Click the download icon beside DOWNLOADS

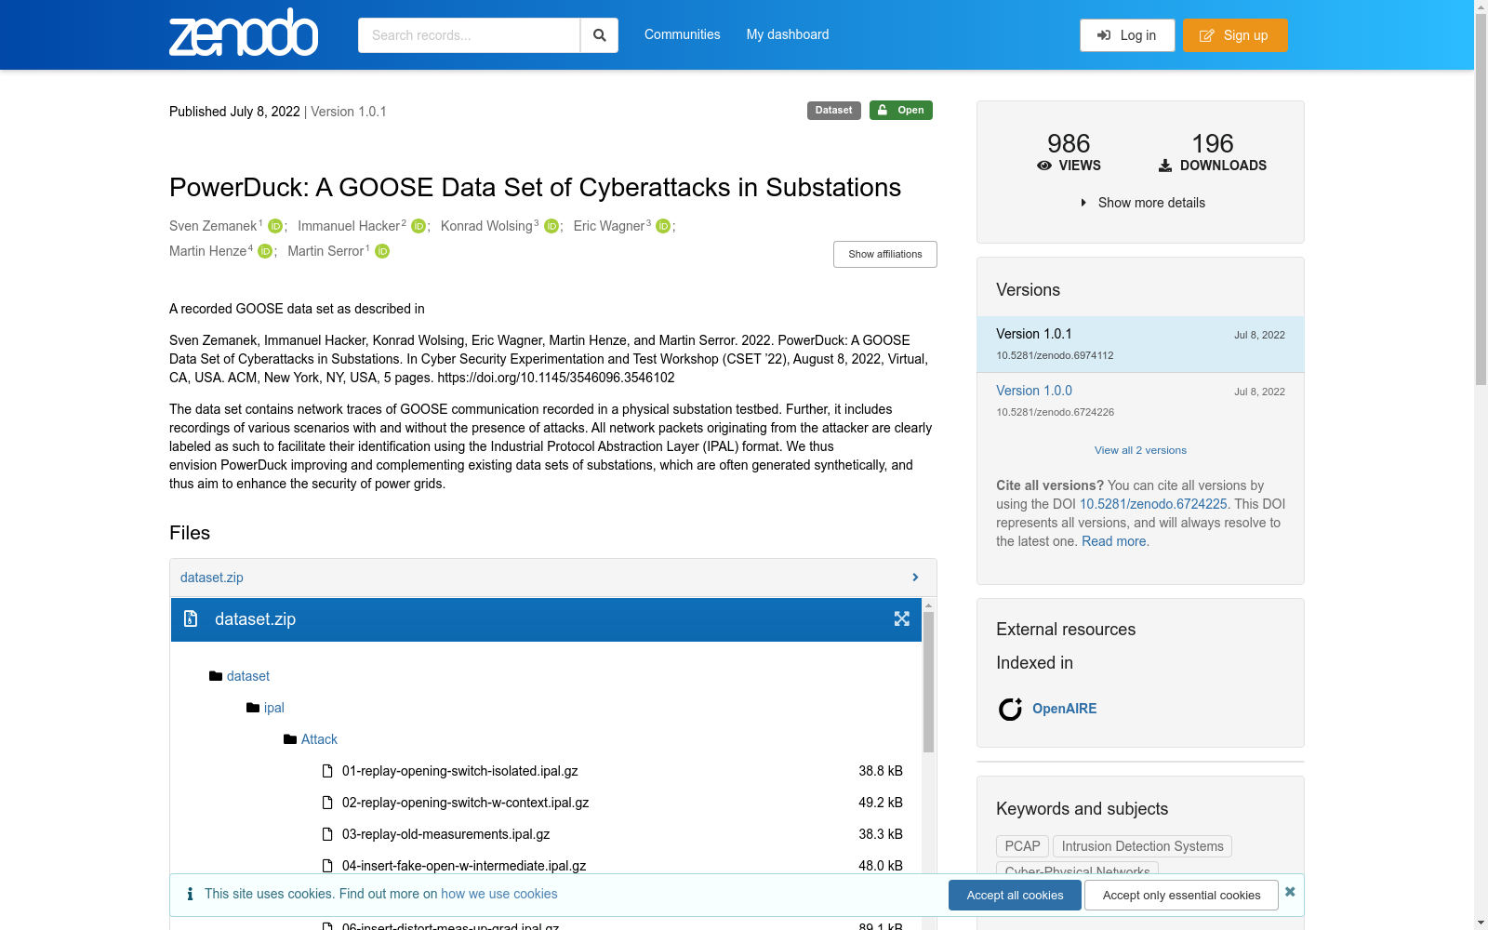(1165, 166)
